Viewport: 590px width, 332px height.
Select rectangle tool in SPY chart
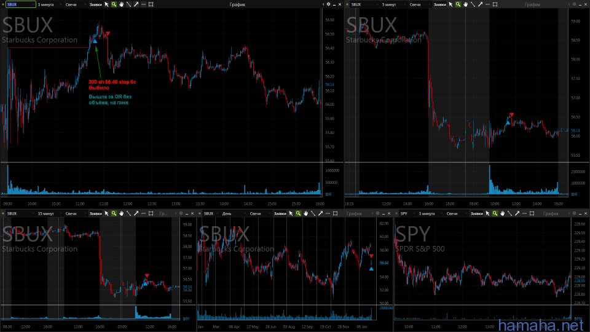(532, 213)
